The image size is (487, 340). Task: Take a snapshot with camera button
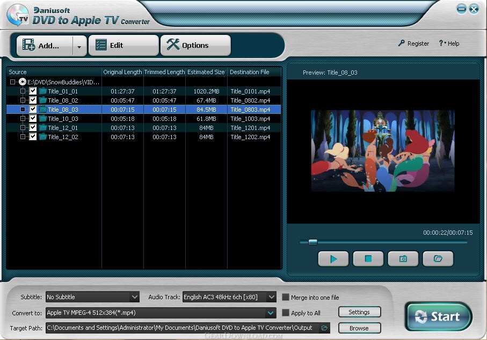(x=403, y=258)
